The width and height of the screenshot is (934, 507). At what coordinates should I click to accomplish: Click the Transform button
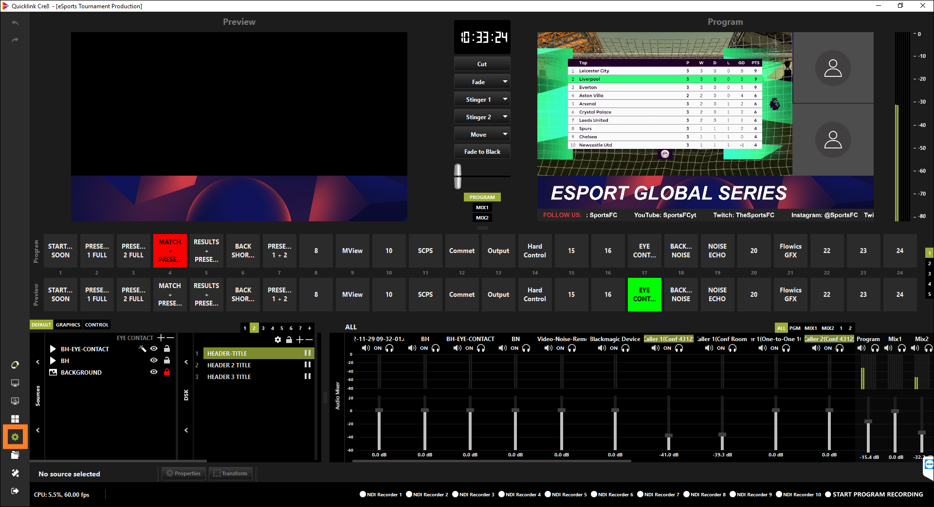(x=231, y=473)
